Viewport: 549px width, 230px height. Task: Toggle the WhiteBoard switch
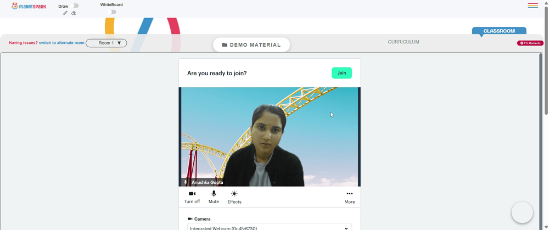pos(111,12)
